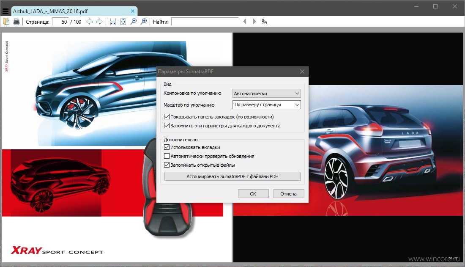Maximize the SumatraPDF window

click(435, 6)
